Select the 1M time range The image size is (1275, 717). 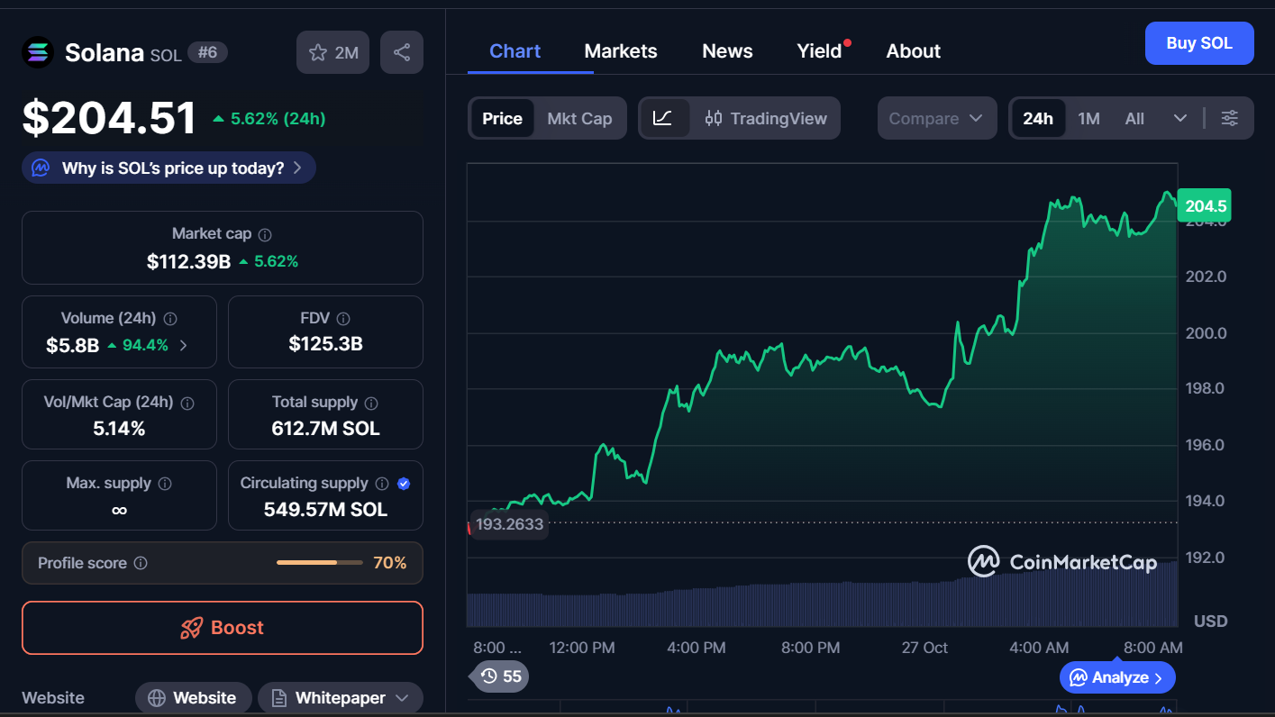1088,118
